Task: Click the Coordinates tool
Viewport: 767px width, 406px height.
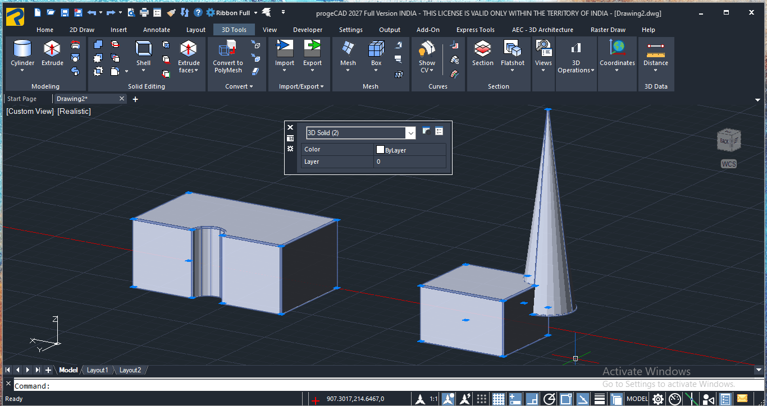Action: [617, 53]
